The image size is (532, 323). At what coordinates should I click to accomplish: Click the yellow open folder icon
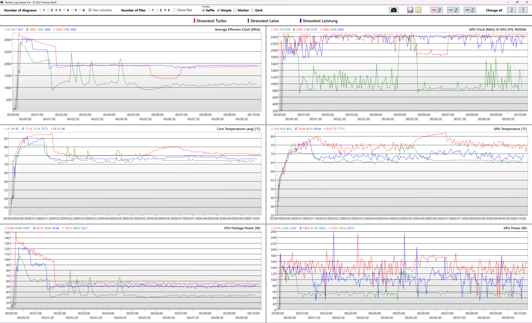tap(418, 10)
